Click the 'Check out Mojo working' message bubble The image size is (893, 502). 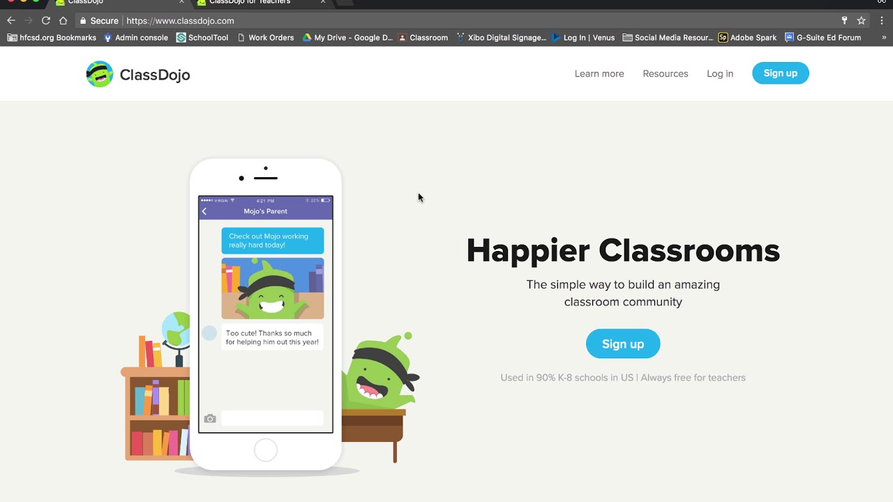pyautogui.click(x=273, y=241)
